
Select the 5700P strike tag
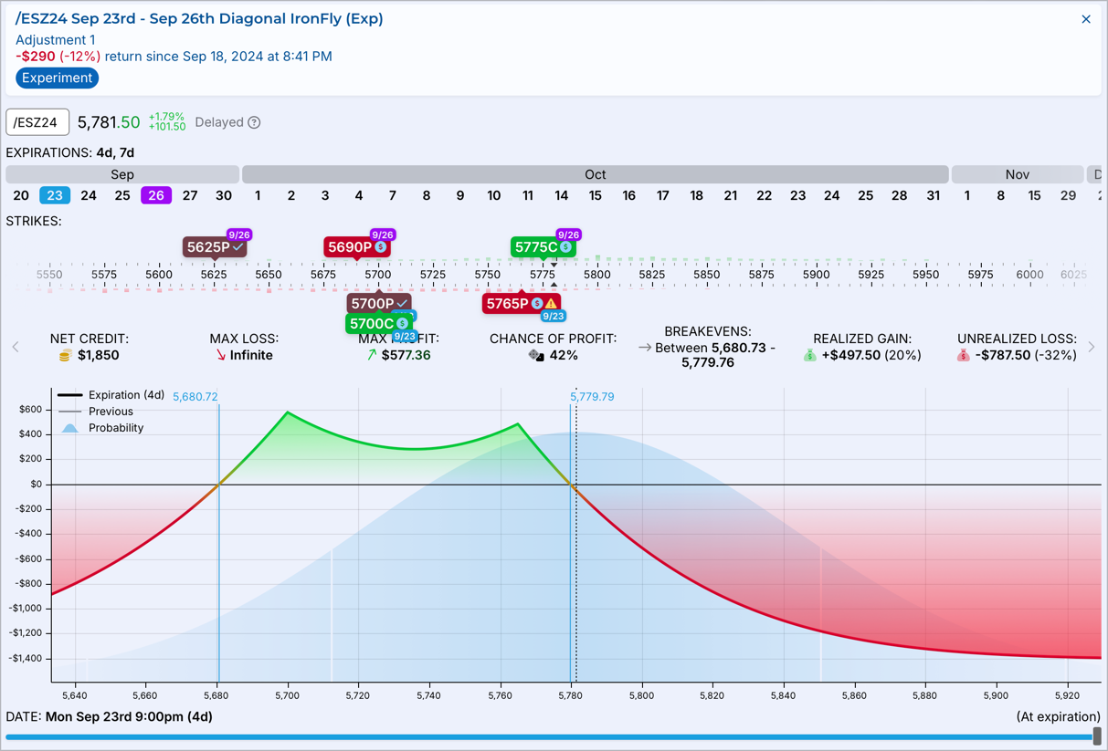(x=379, y=303)
